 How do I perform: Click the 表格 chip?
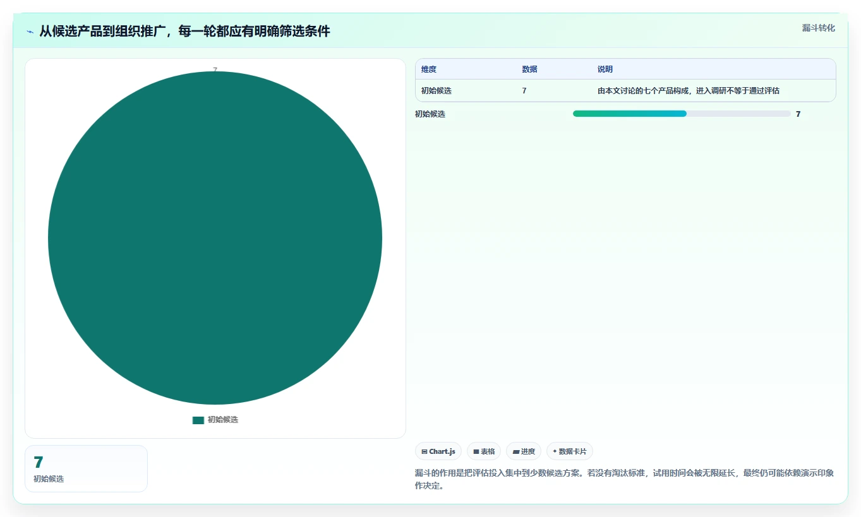click(x=484, y=451)
